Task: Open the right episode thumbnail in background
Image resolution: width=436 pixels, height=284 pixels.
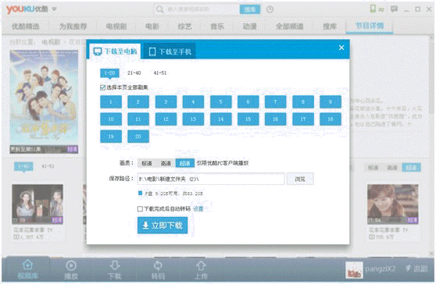Action: tap(393, 204)
